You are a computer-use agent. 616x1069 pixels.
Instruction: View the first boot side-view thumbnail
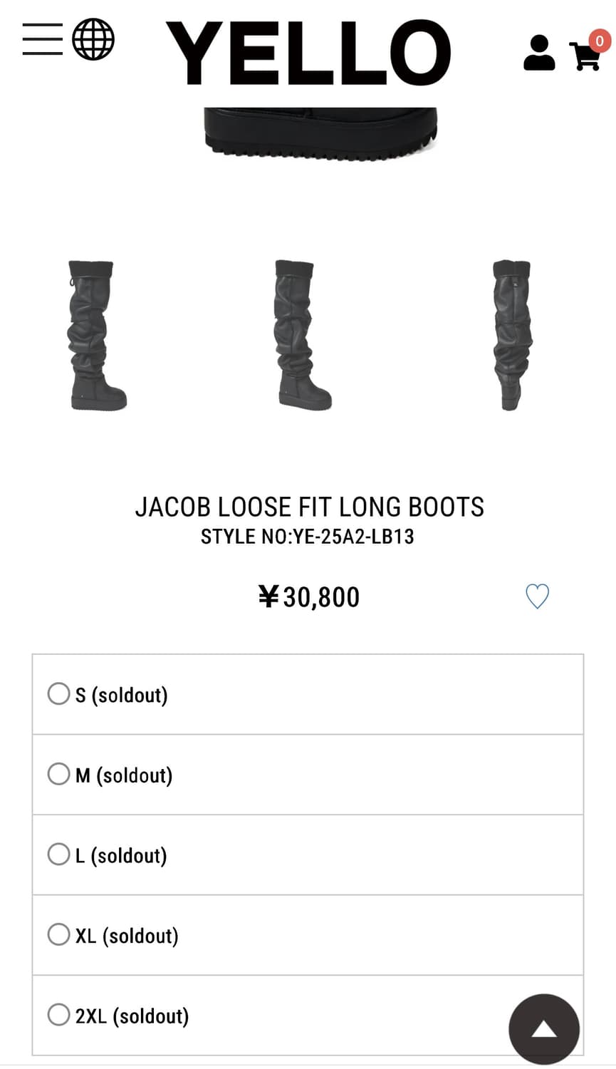[x=98, y=335]
